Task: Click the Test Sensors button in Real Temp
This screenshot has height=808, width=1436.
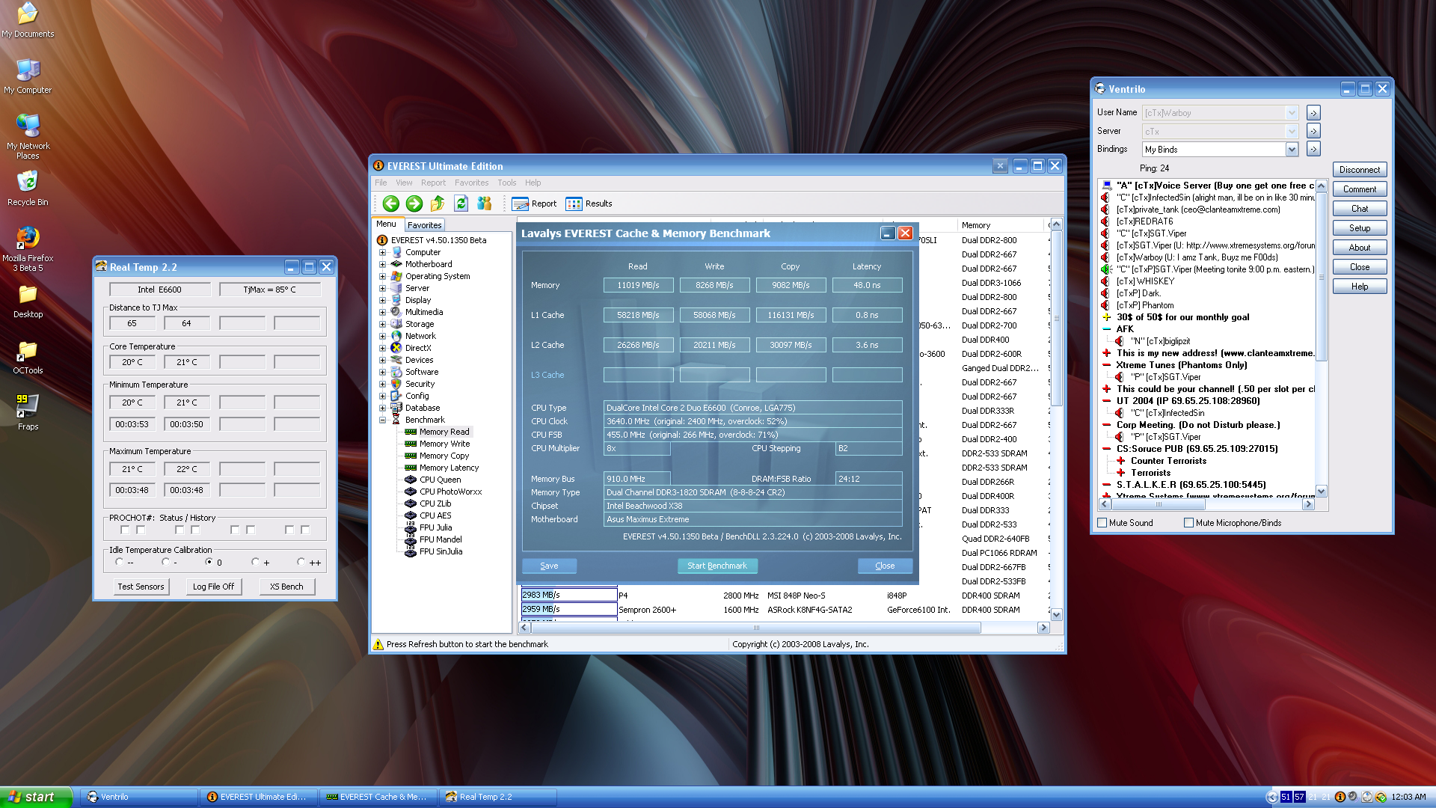Action: (x=141, y=587)
